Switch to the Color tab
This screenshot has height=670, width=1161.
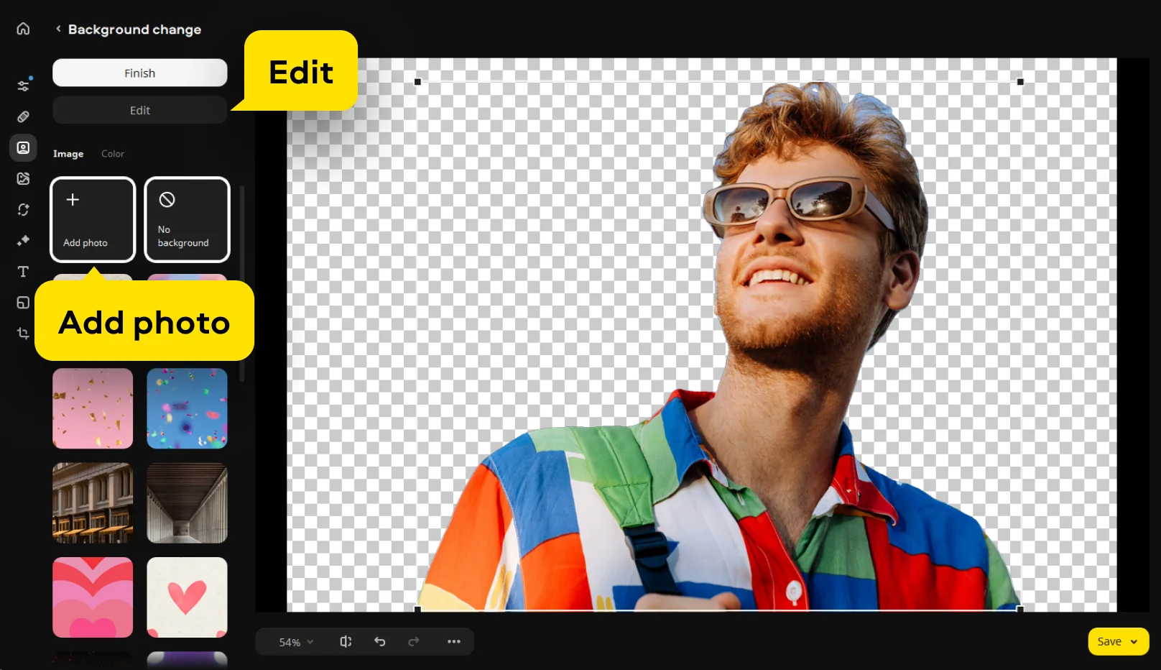pos(113,154)
